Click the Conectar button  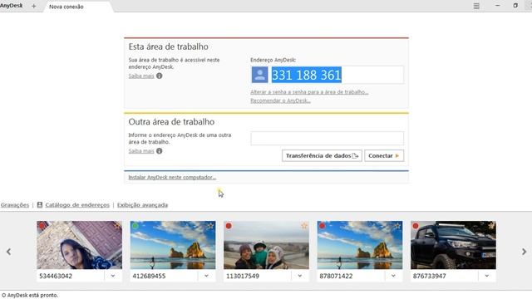(384, 155)
